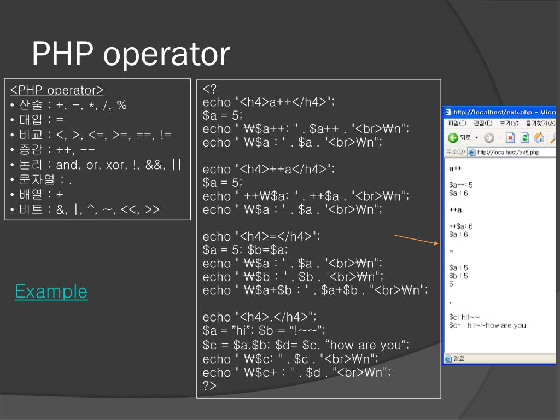Click the '$a++: 5' output line
This screenshot has height=420, width=560.
coord(460,185)
